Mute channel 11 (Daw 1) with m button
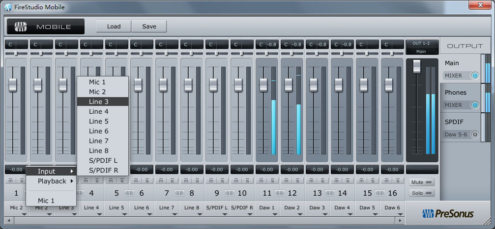The height and width of the screenshot is (229, 495). tap(262, 181)
